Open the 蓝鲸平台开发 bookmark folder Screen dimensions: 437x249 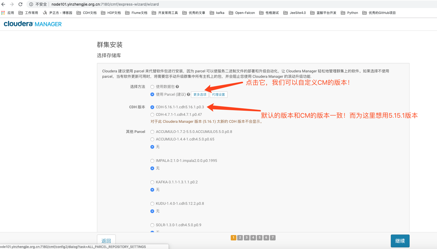click(x=323, y=13)
